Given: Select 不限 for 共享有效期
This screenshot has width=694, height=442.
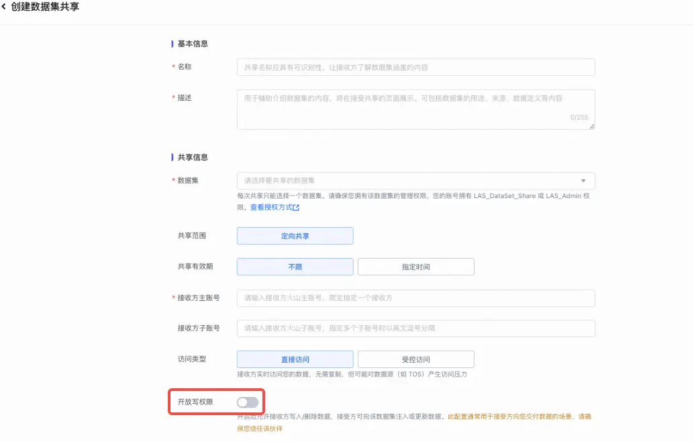Looking at the screenshot, I should tap(295, 267).
